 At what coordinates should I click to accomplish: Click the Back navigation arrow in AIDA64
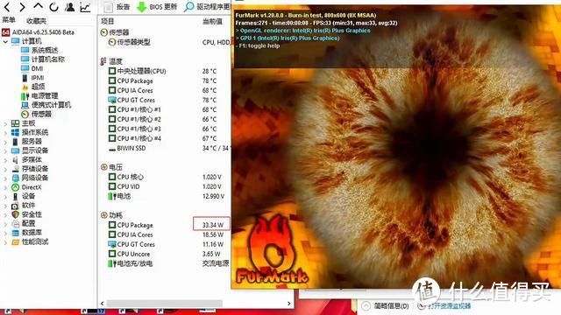click(6, 7)
